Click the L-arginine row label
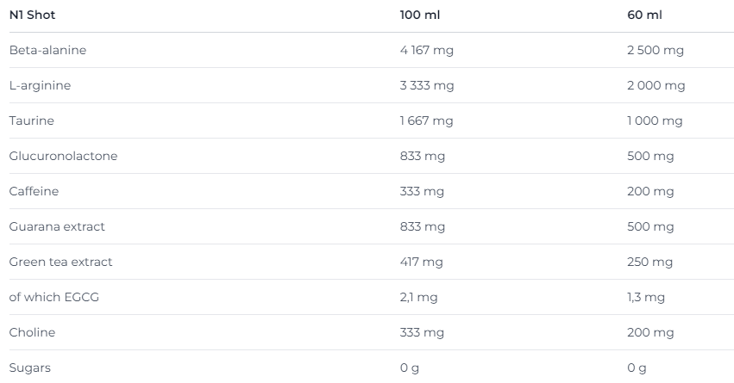Screen dimensions: 734x383 tap(40, 85)
